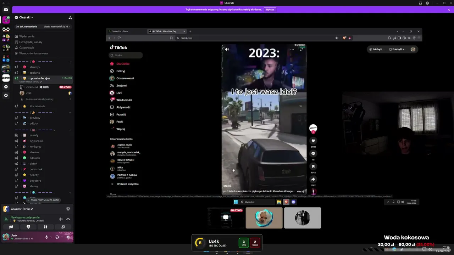Go to TikTok Odkryj page
Image resolution: width=454 pixels, height=255 pixels.
121,71
